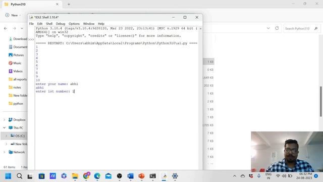This screenshot has width=323, height=182.
Task: Open the 'python' folder in sidebar
Action: click(x=16, y=103)
